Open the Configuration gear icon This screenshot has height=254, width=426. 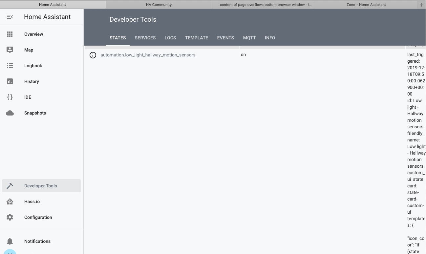[10, 217]
